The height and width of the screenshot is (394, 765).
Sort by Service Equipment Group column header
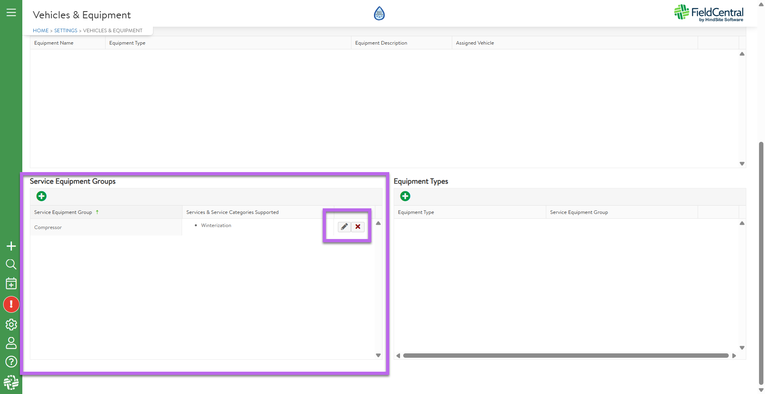(x=63, y=212)
